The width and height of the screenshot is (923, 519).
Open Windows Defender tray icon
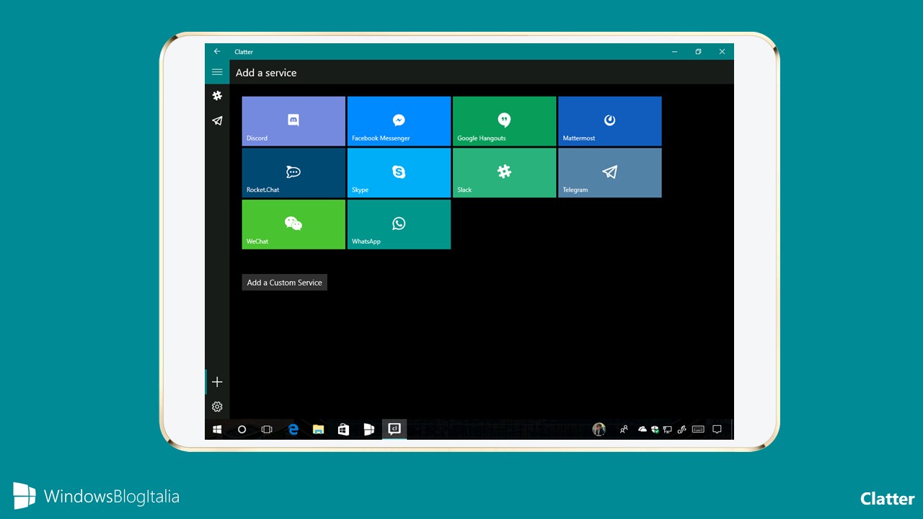(x=655, y=430)
